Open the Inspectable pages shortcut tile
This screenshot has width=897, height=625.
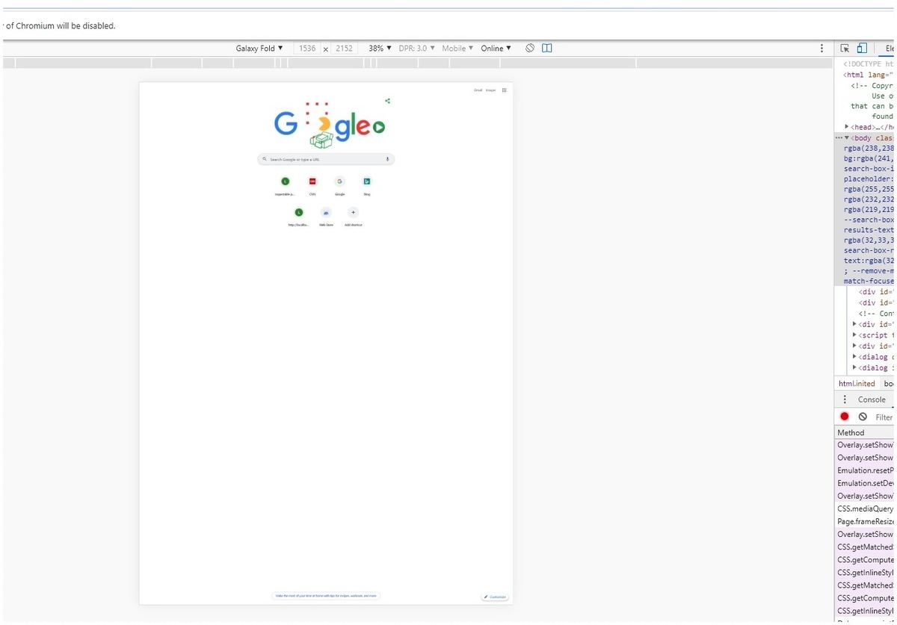[x=285, y=185]
